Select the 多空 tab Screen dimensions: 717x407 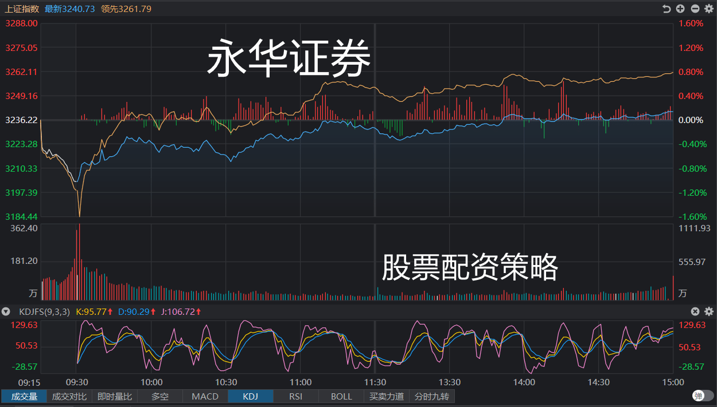point(160,396)
